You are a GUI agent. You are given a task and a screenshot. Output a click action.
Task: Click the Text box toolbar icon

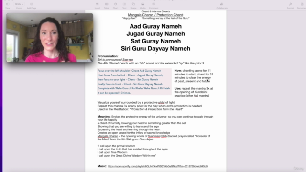pos(124,4)
